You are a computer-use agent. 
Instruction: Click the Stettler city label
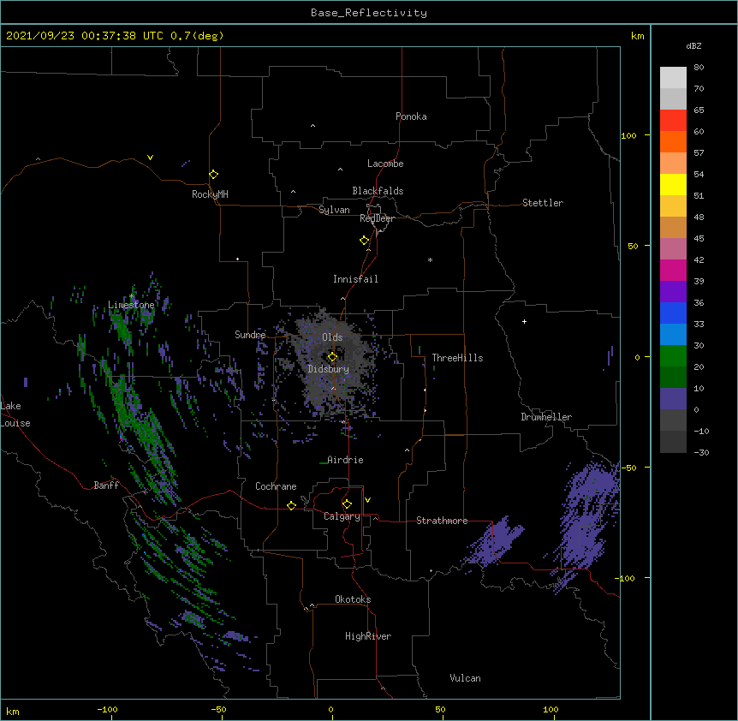coord(543,203)
